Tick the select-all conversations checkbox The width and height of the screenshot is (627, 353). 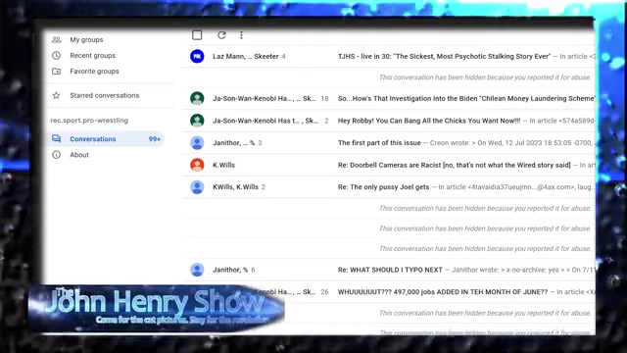[x=197, y=35]
